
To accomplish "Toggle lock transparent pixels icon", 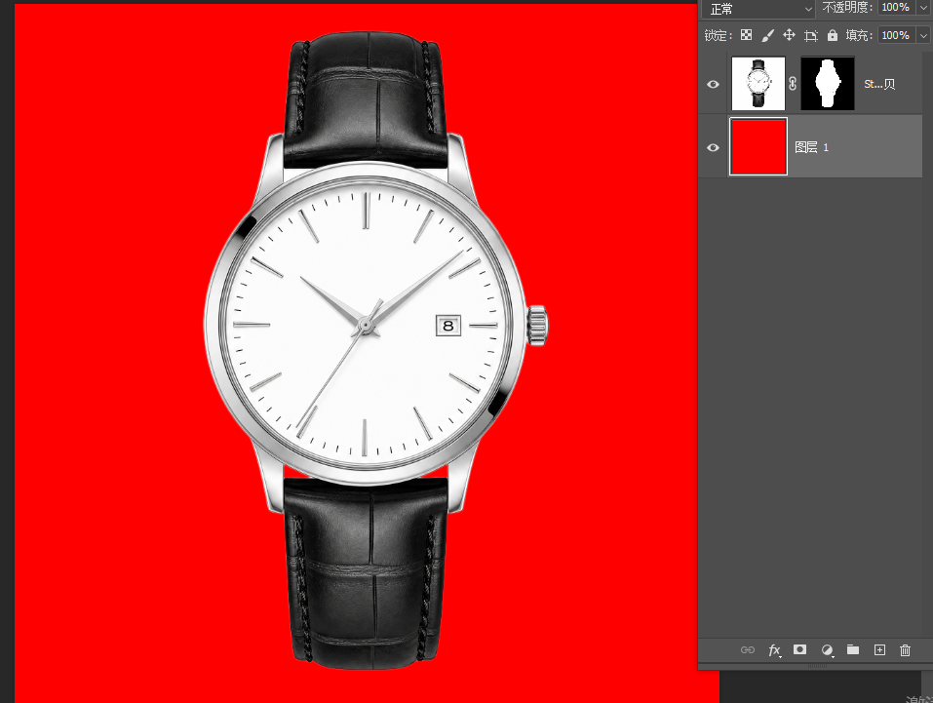I will pyautogui.click(x=746, y=35).
